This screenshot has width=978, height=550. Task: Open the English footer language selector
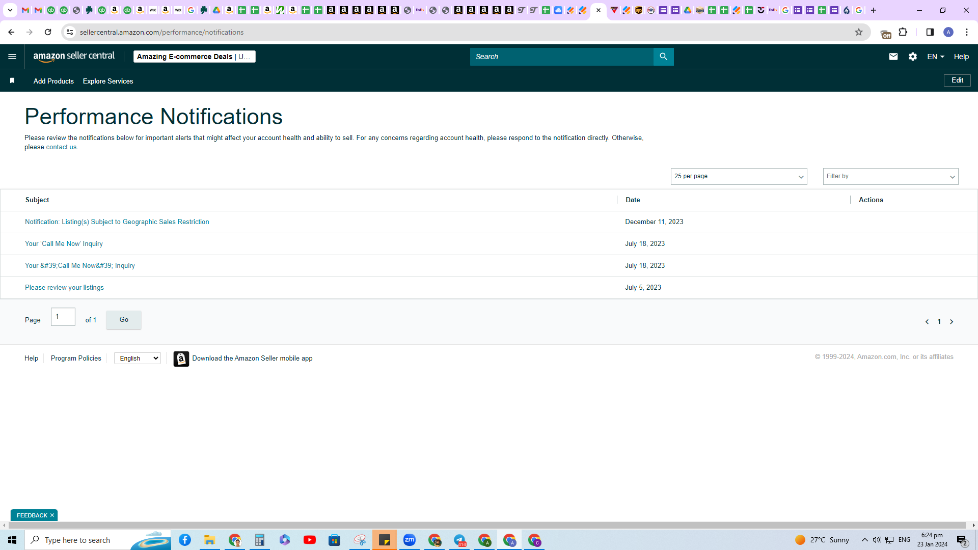[x=138, y=359]
